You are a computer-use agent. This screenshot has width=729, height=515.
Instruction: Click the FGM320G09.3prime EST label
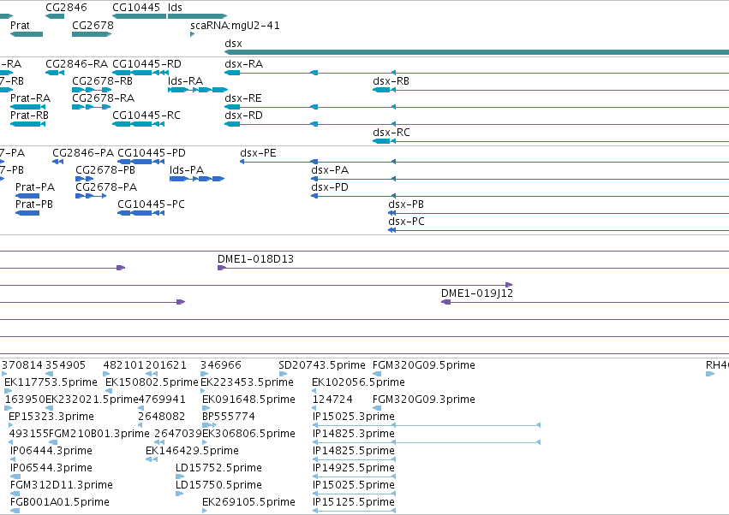coord(424,400)
